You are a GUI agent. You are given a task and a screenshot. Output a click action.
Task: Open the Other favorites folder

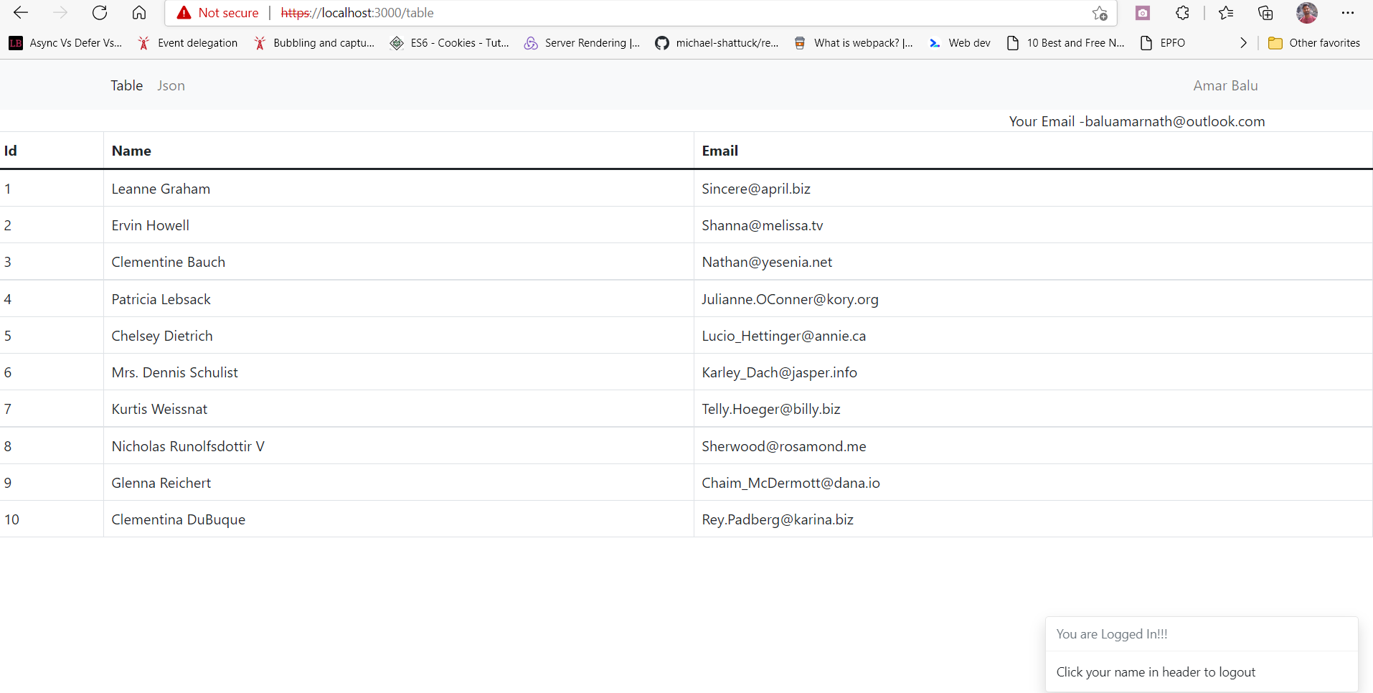[1314, 42]
